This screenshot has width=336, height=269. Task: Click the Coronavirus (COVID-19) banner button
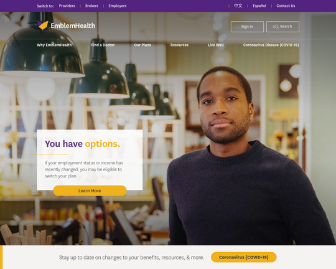[244, 257]
